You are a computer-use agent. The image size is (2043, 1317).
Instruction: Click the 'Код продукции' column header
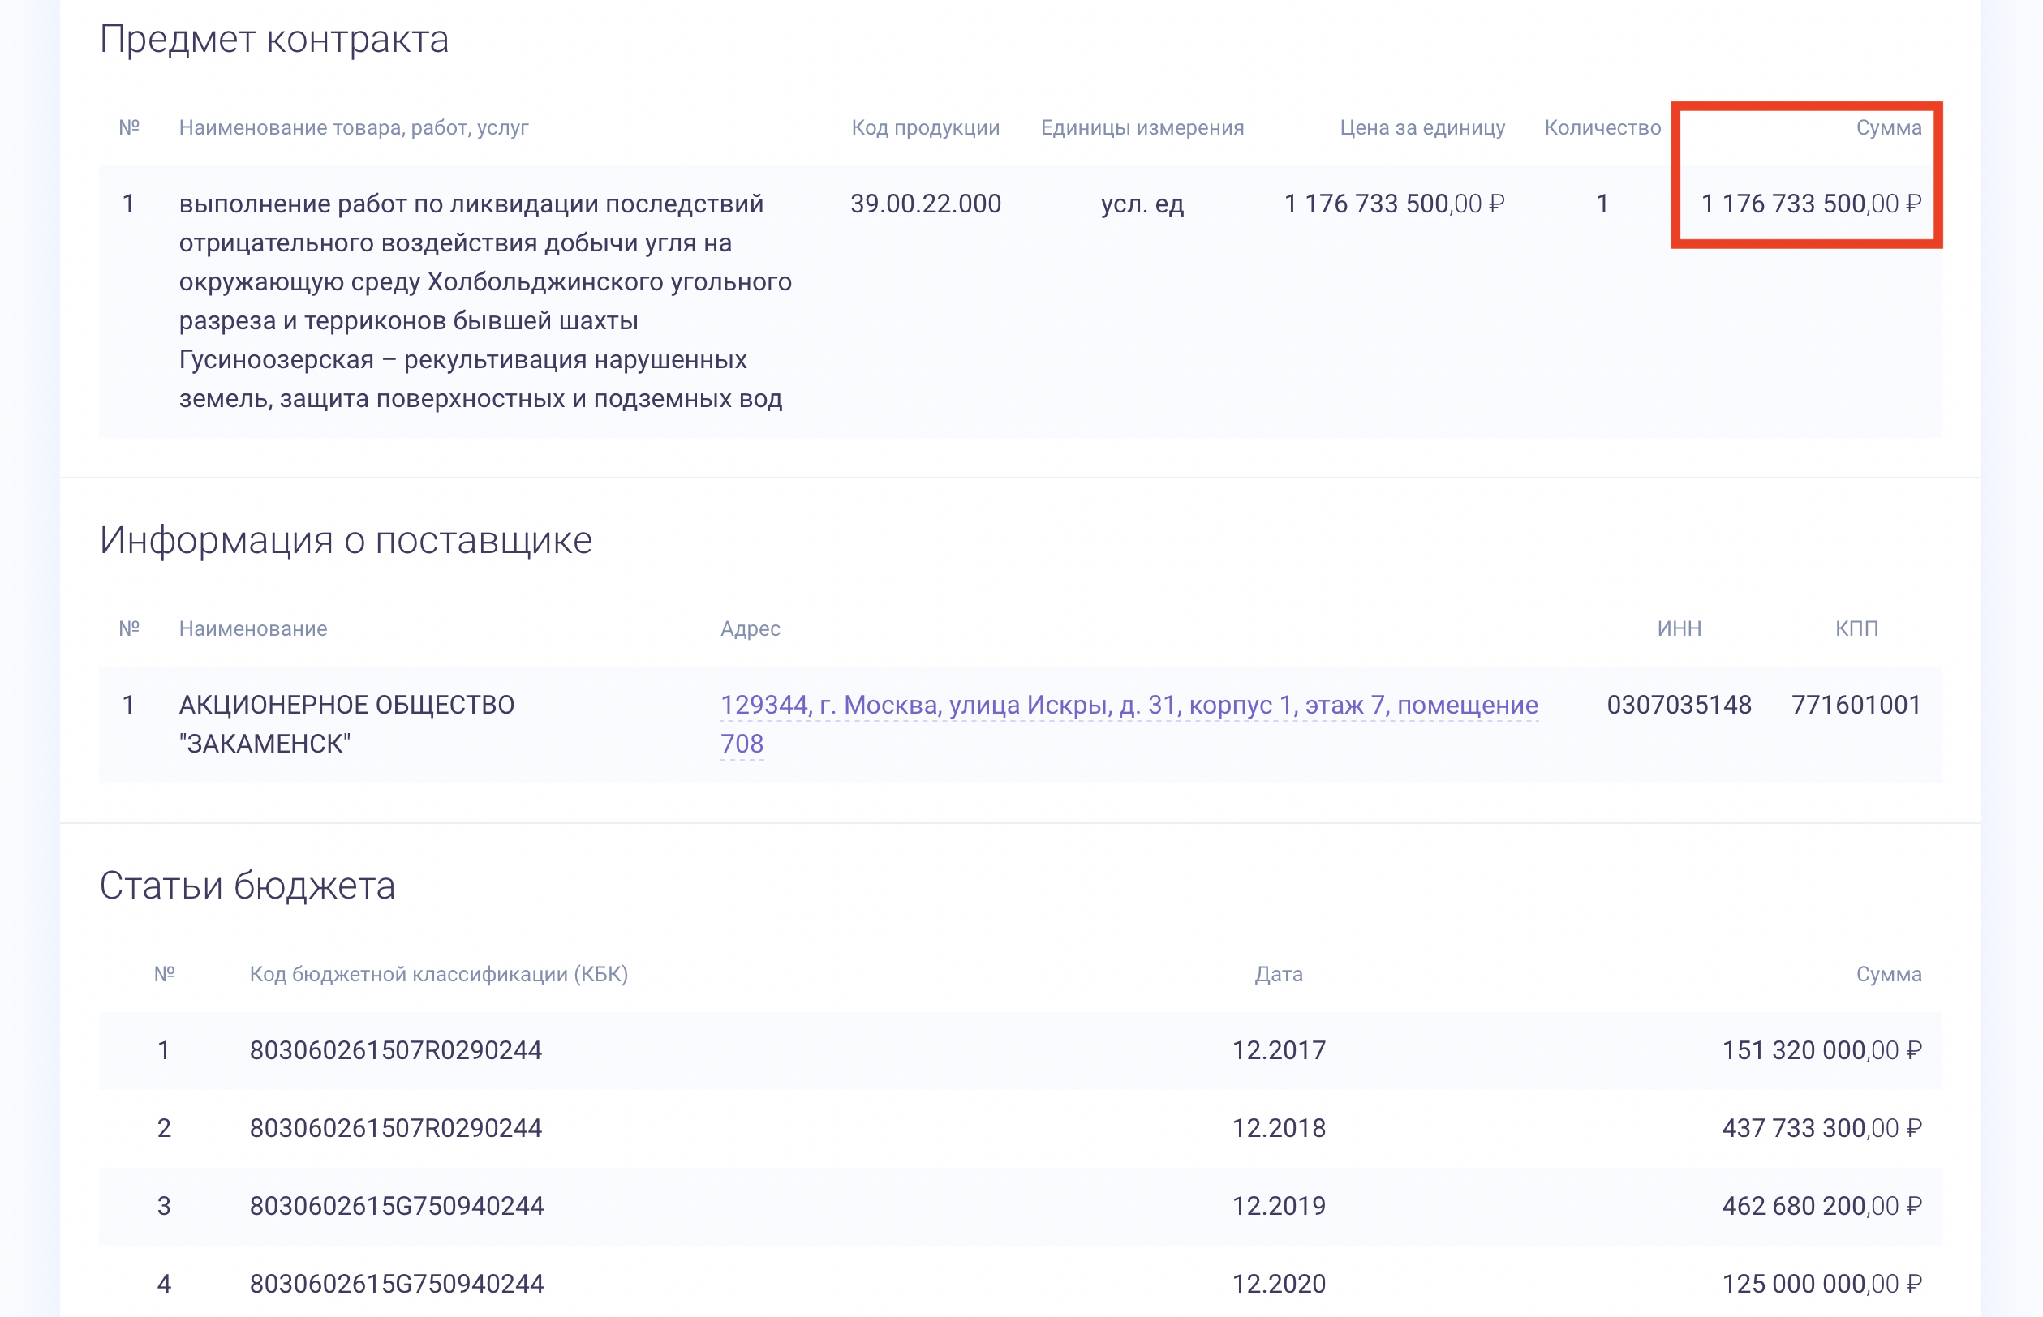[x=926, y=127]
